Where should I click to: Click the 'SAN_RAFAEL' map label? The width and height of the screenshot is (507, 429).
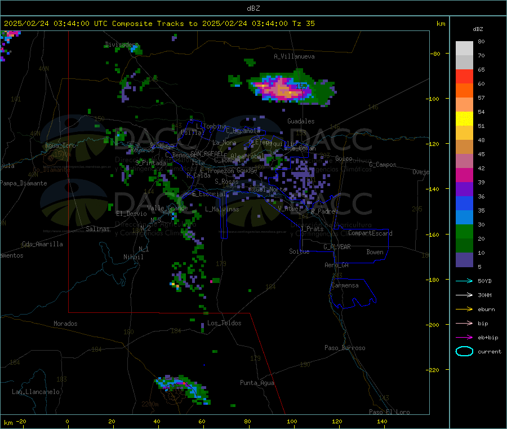[x=207, y=153]
